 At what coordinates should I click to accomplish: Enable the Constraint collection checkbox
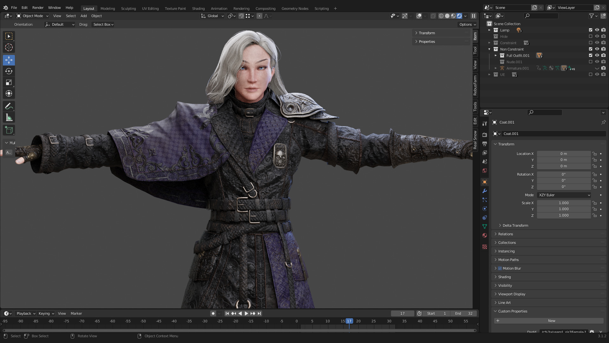tap(591, 43)
